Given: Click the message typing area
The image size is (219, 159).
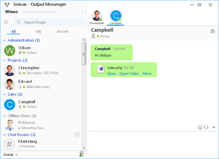Looking at the screenshot, I should coord(153,144).
